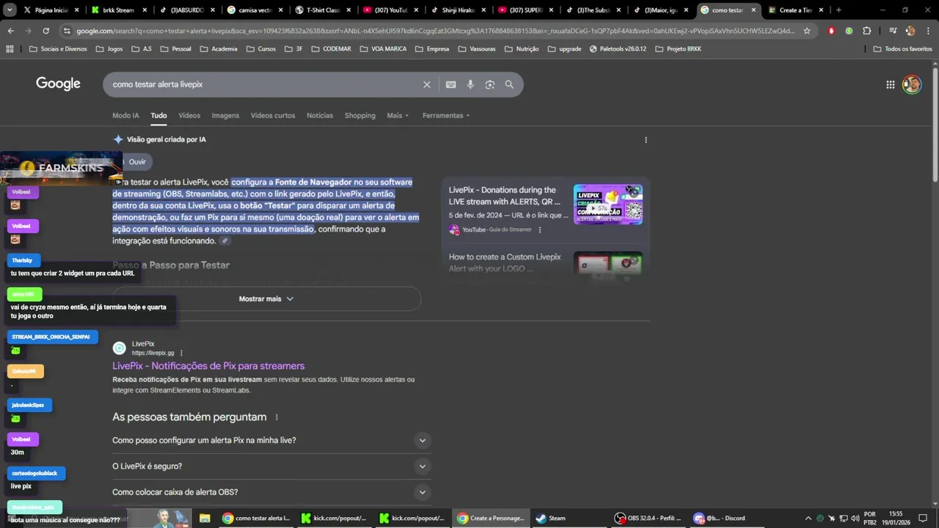Open the 'upgrade' bookmark
Image resolution: width=939 pixels, height=528 pixels.
tap(564, 49)
